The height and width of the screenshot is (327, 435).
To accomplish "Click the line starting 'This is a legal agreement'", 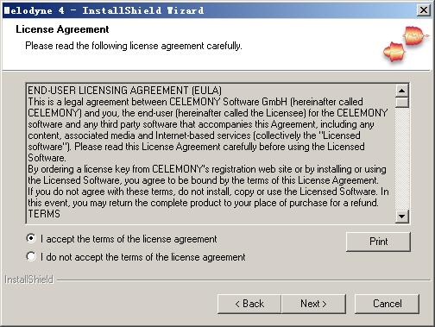I will [x=195, y=102].
